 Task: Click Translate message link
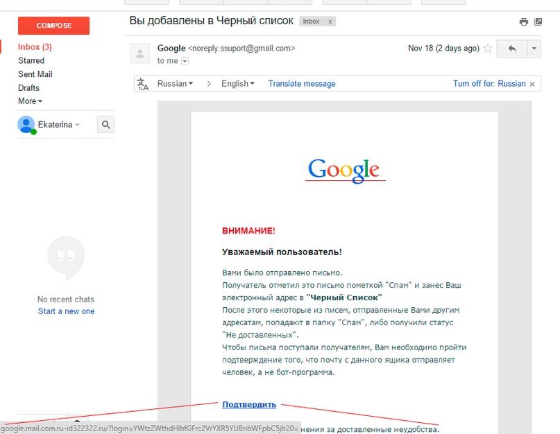pos(302,83)
